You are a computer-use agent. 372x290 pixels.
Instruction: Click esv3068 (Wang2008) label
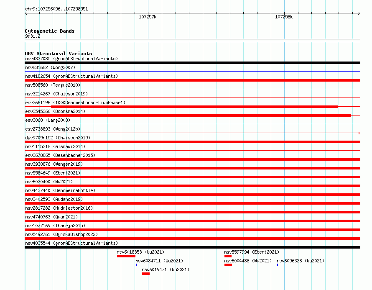pyautogui.click(x=48, y=120)
